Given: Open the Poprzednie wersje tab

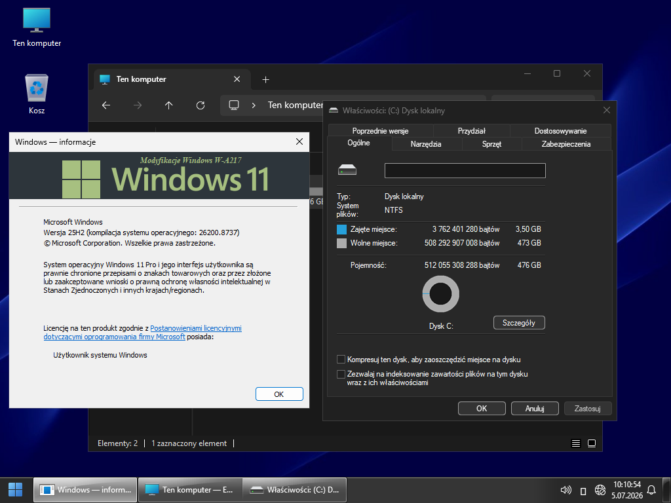Looking at the screenshot, I should click(381, 131).
